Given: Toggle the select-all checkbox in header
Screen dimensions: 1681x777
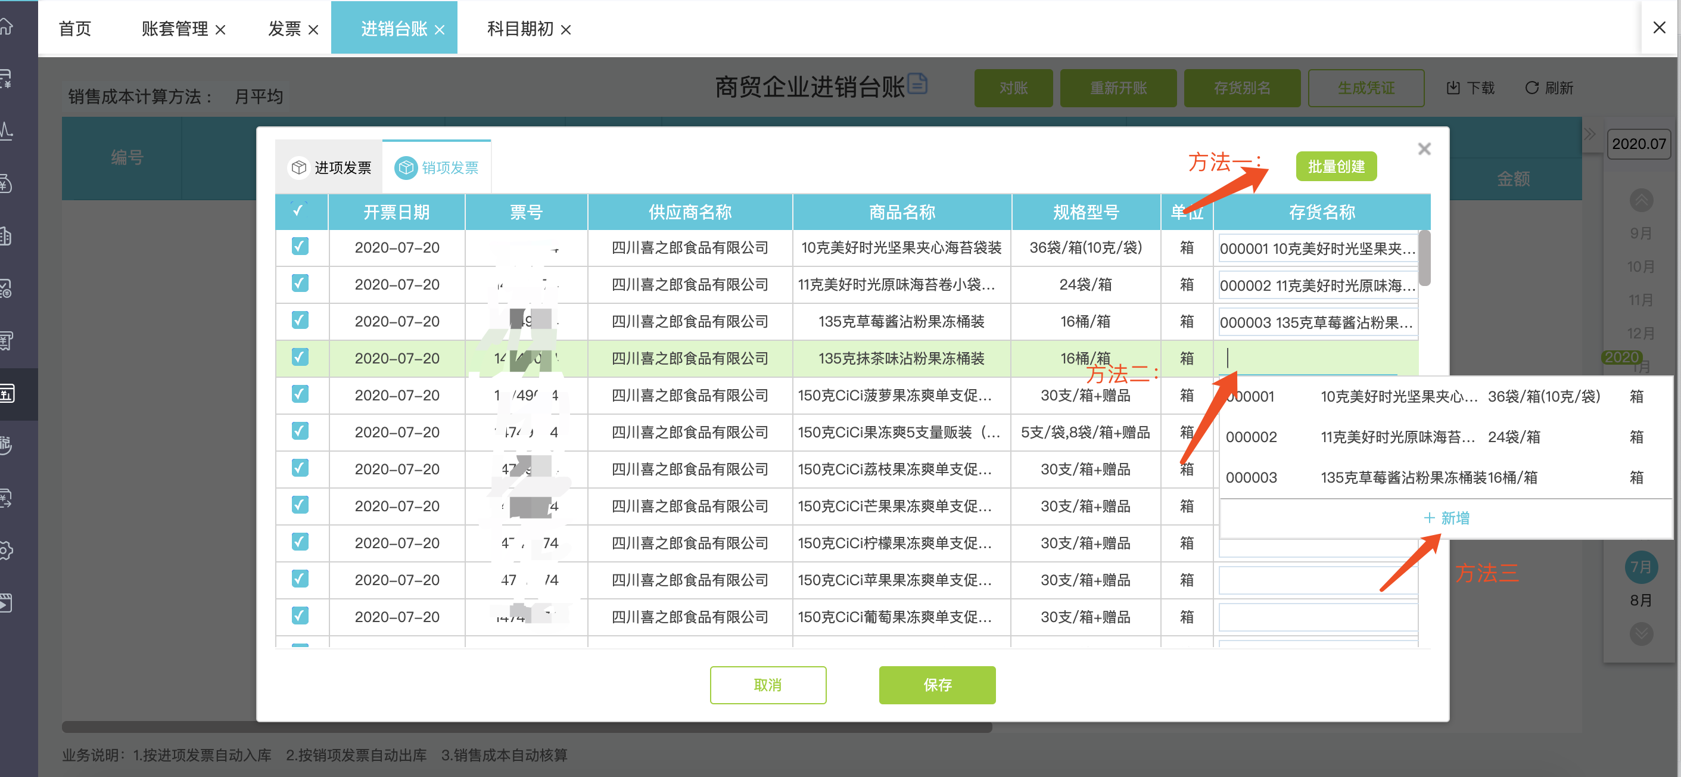Looking at the screenshot, I should click(299, 210).
